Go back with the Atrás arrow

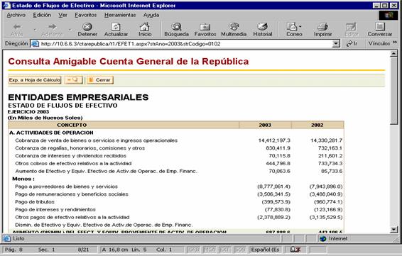(17, 30)
